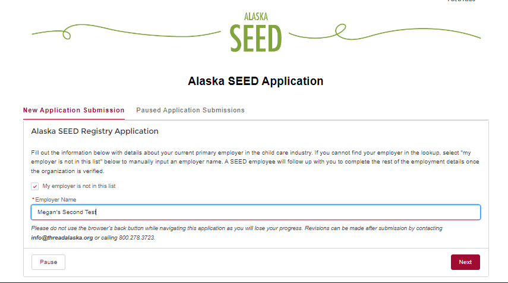Click the Next button
Screen dimensions: 508x283
(465, 262)
